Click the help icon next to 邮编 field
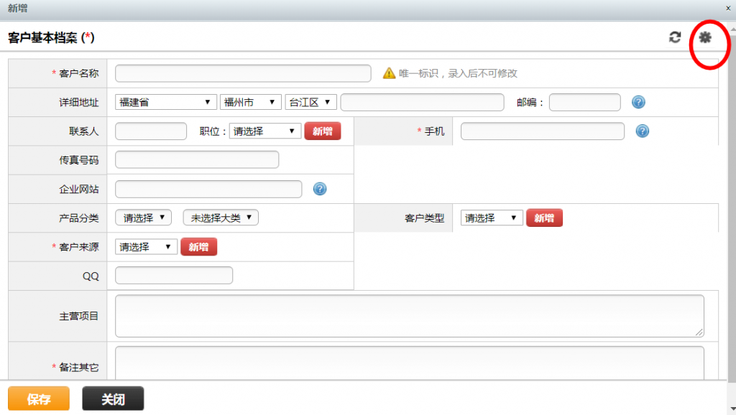The image size is (736, 415). click(x=638, y=102)
